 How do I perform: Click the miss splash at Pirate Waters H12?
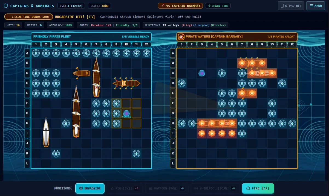292,124
